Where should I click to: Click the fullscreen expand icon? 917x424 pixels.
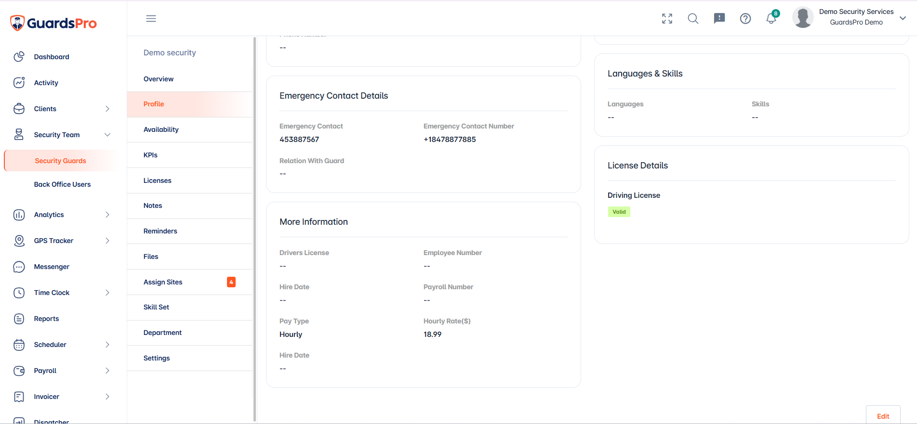(x=667, y=18)
